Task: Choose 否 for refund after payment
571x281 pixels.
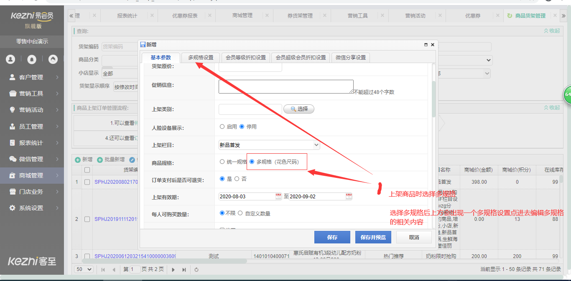Action: [237, 179]
